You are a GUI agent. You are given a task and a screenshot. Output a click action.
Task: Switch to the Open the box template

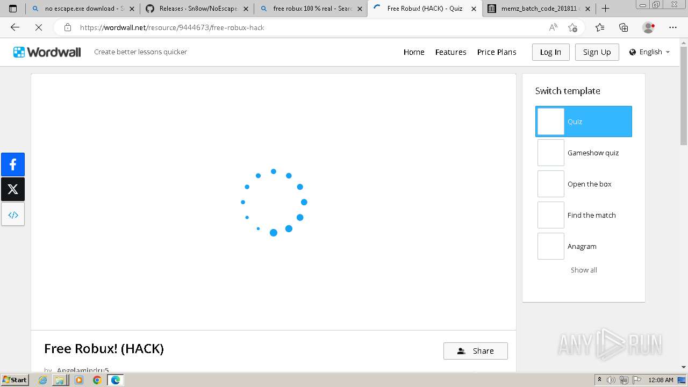tap(583, 184)
